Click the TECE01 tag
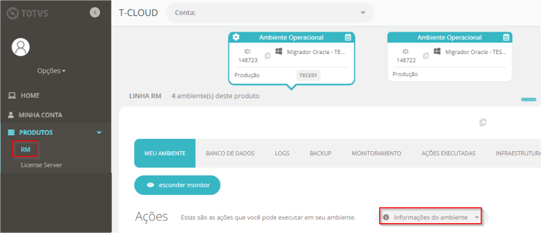The width and height of the screenshot is (541, 233). (308, 75)
